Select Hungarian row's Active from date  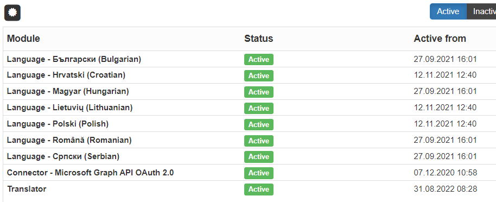click(445, 92)
